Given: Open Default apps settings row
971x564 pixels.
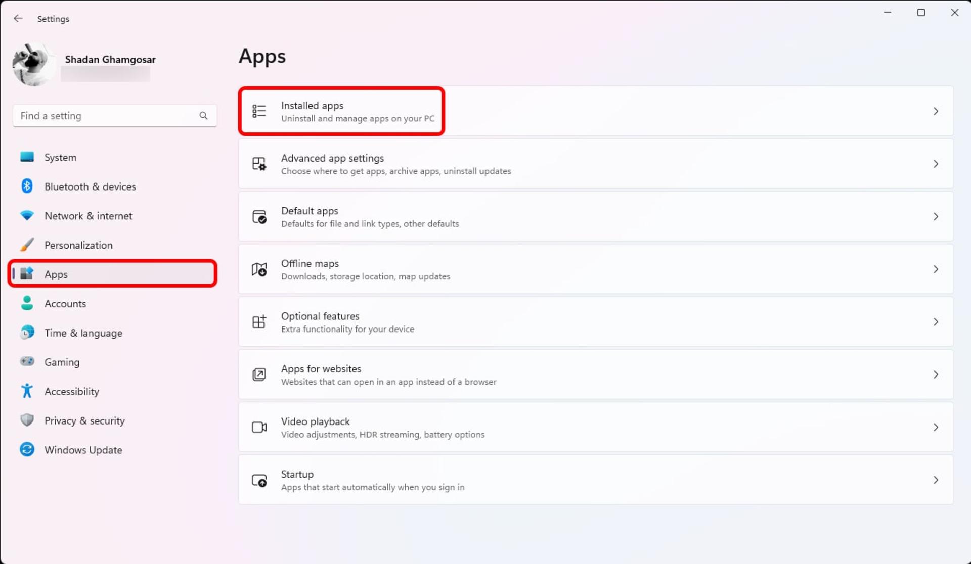Looking at the screenshot, I should [x=596, y=216].
